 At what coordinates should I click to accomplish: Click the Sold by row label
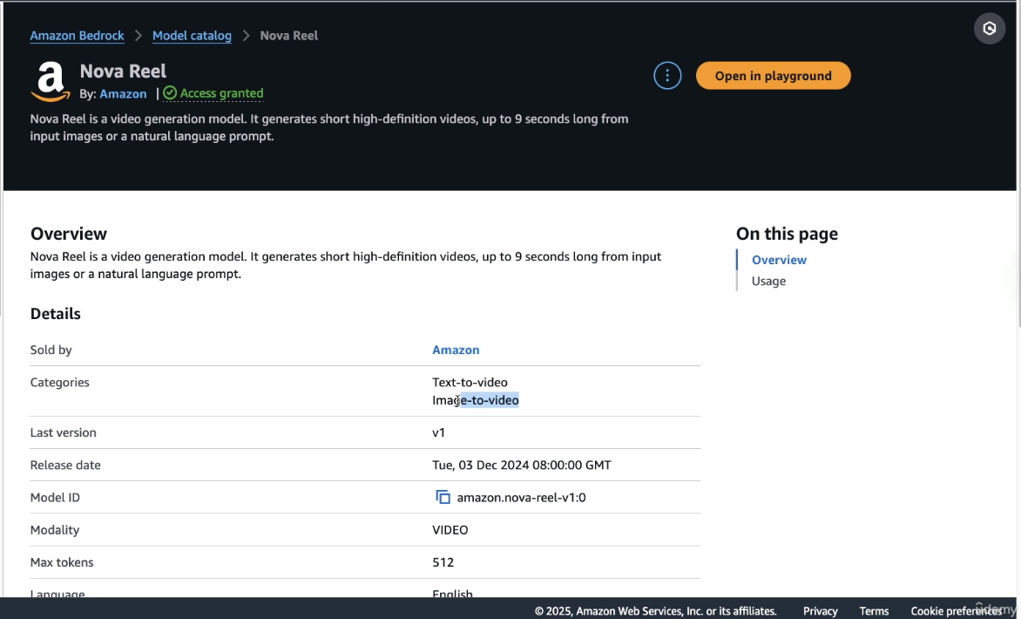click(51, 350)
